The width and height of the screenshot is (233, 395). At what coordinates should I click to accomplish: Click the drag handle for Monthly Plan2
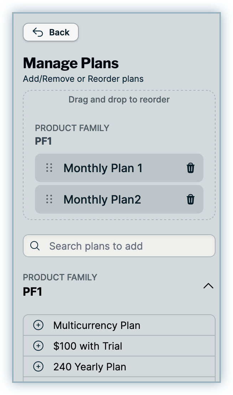point(50,199)
